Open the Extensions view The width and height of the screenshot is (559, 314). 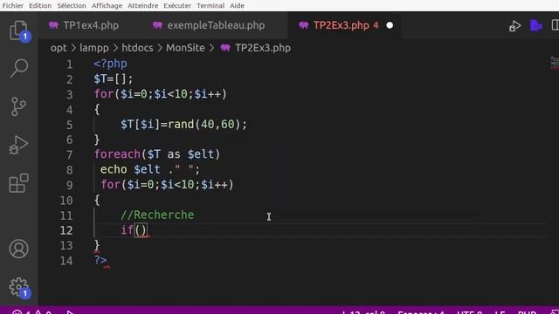(18, 183)
